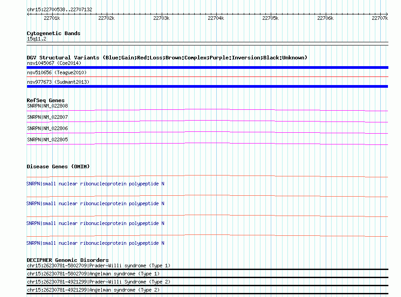The width and height of the screenshot is (401, 297).
Task: Select Prader-Willi Syndrome (Type 2) entry
Action: click(99, 282)
